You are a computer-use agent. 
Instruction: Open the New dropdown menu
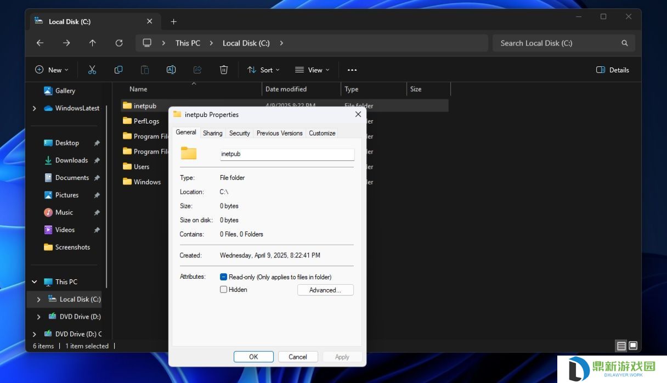pyautogui.click(x=52, y=70)
